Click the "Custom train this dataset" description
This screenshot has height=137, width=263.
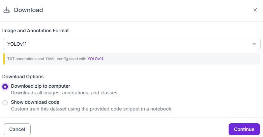pyautogui.click(x=92, y=109)
